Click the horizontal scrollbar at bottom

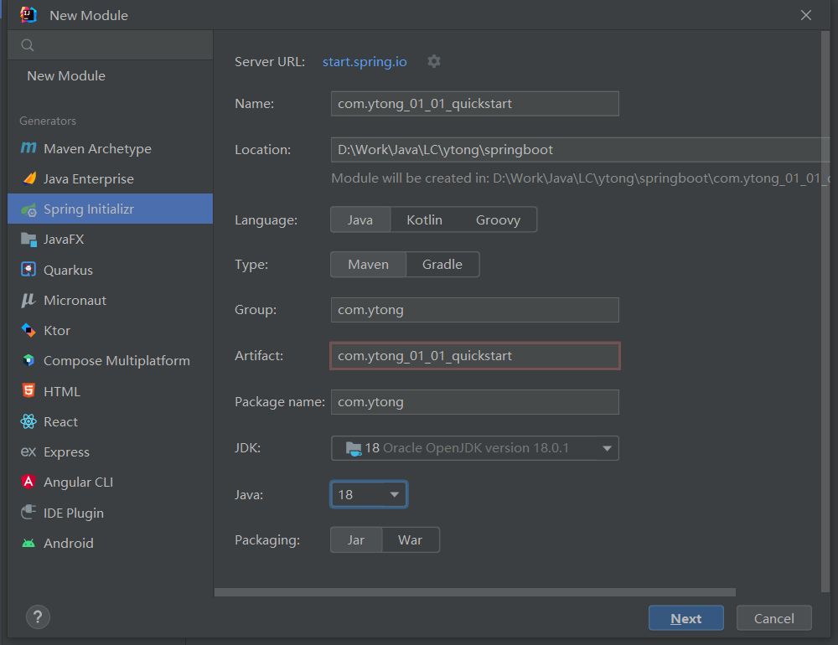pyautogui.click(x=475, y=592)
